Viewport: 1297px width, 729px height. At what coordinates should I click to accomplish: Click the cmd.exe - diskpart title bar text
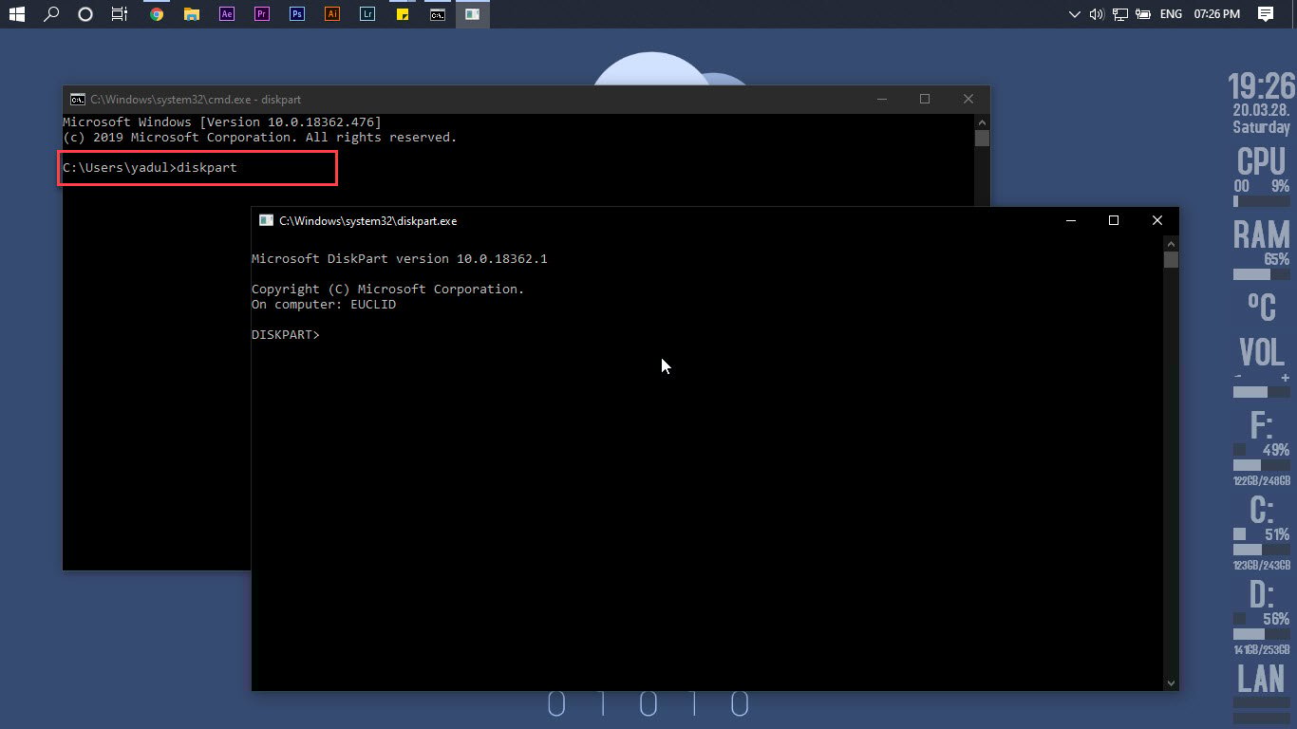tap(196, 99)
